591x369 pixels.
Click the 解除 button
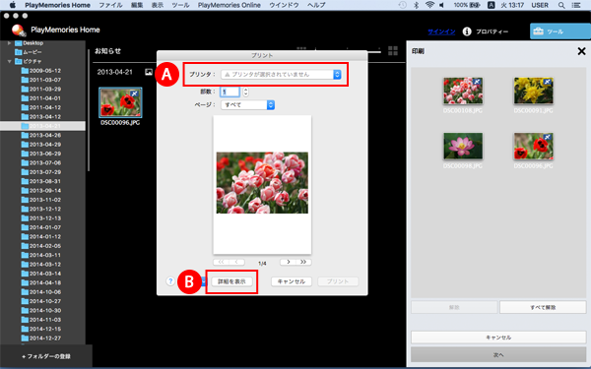coord(454,307)
